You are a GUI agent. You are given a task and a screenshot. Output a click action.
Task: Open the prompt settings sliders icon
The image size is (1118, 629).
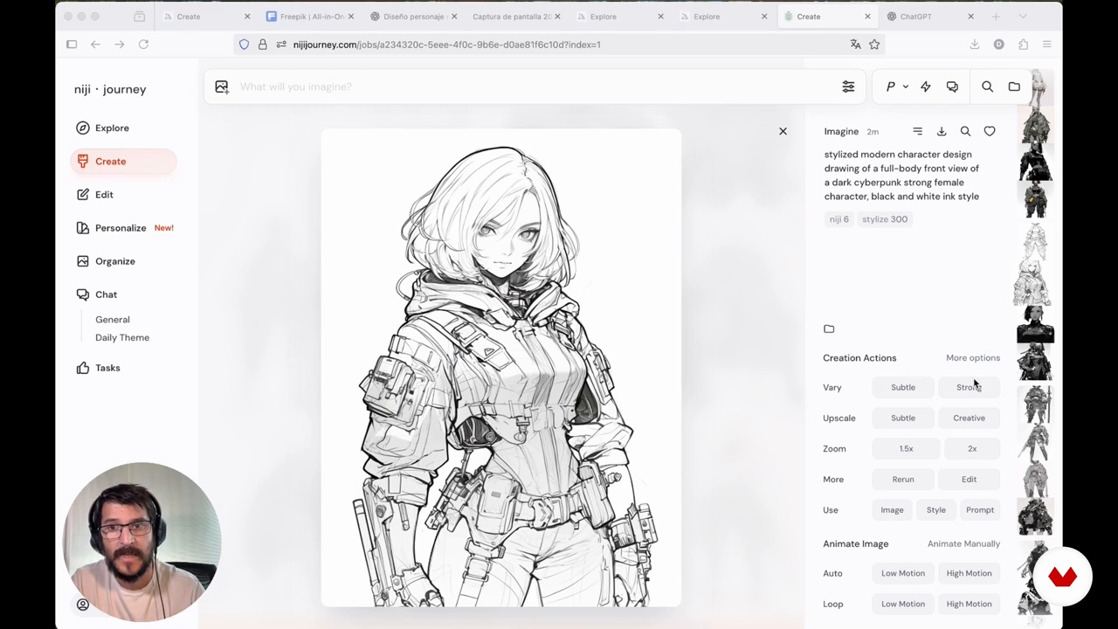848,86
